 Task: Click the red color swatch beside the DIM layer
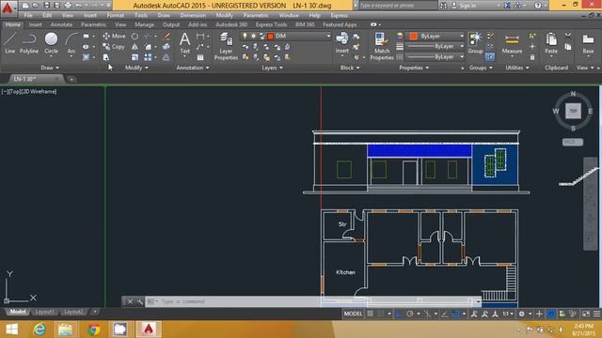tap(270, 37)
